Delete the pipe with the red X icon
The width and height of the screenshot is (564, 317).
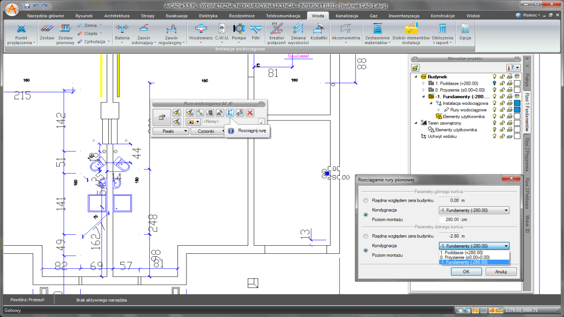pos(250,113)
